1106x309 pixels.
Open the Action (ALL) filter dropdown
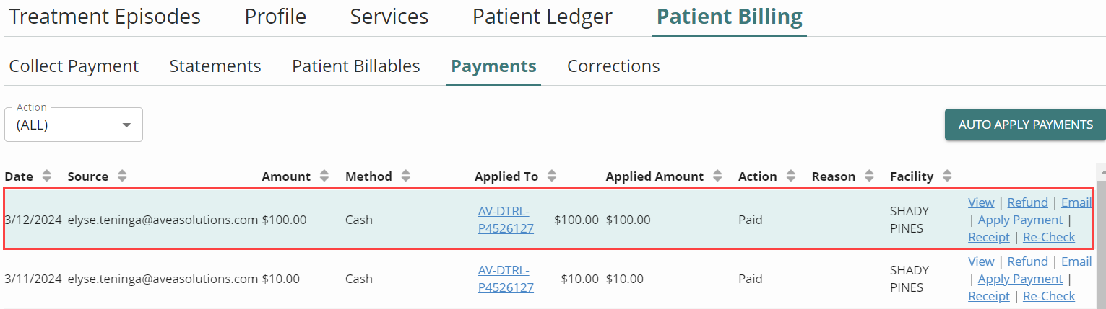pos(74,125)
